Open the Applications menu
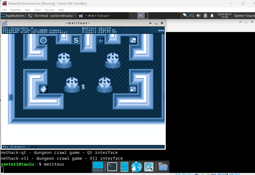The width and height of the screenshot is (255, 175). (13, 16)
